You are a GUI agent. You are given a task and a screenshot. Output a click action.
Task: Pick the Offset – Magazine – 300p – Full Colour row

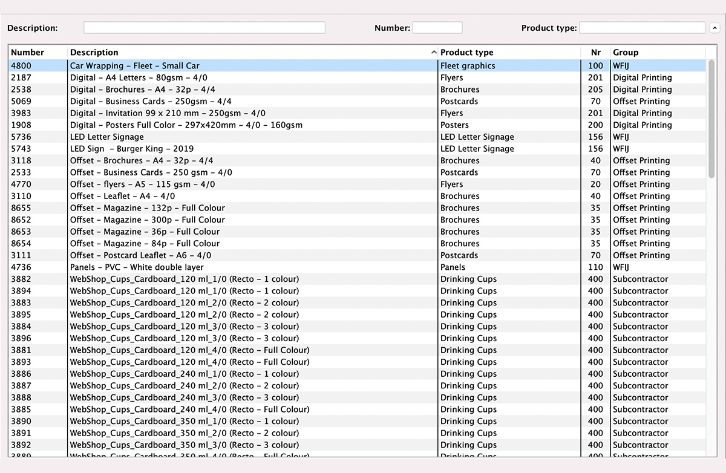147,220
